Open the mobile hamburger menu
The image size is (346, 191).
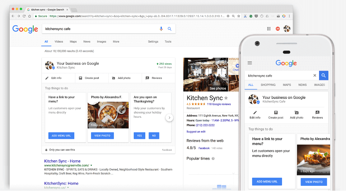pyautogui.click(x=250, y=63)
